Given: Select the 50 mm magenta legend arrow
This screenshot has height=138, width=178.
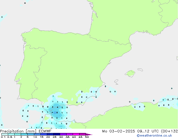Looking at the screenshot, I should pyautogui.click(x=89, y=134).
